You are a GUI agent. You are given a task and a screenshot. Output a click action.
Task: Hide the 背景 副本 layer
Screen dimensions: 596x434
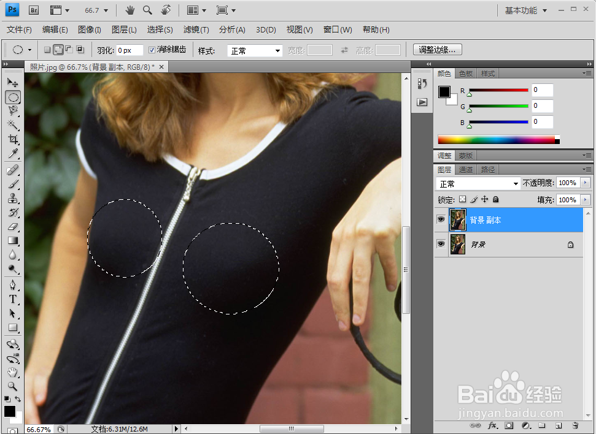click(x=441, y=219)
